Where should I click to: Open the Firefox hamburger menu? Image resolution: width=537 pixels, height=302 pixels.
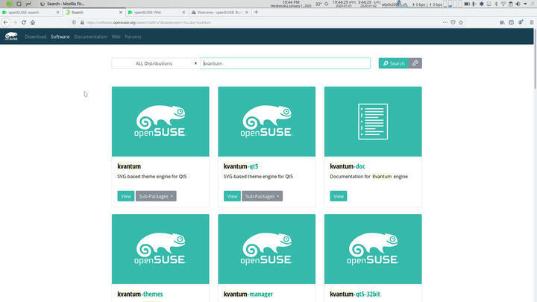[532, 22]
